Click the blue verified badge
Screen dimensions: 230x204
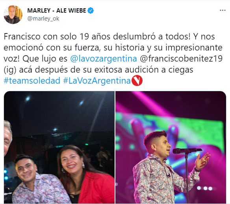pyautogui.click(x=91, y=10)
